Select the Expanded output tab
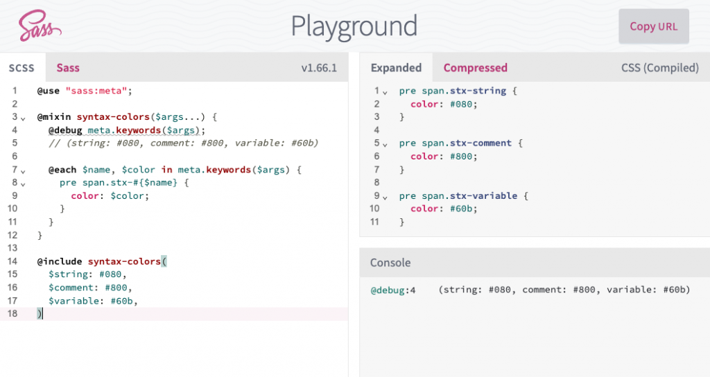Image resolution: width=710 pixels, height=377 pixels. 396,68
